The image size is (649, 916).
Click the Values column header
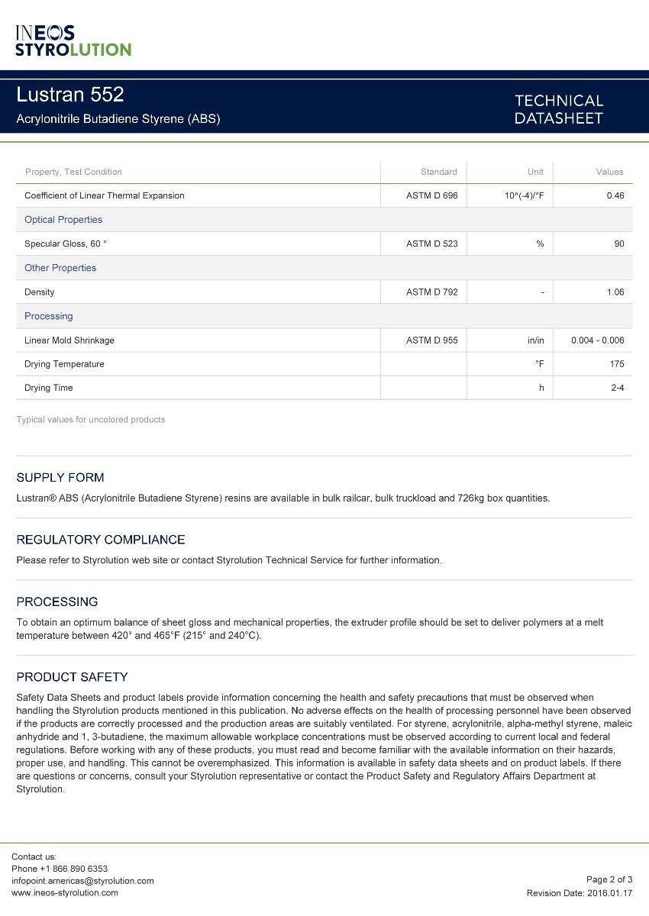point(609,172)
